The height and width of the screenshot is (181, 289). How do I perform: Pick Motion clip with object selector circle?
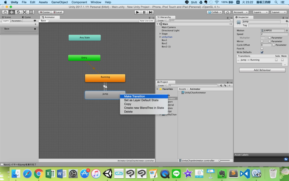tap(287, 31)
